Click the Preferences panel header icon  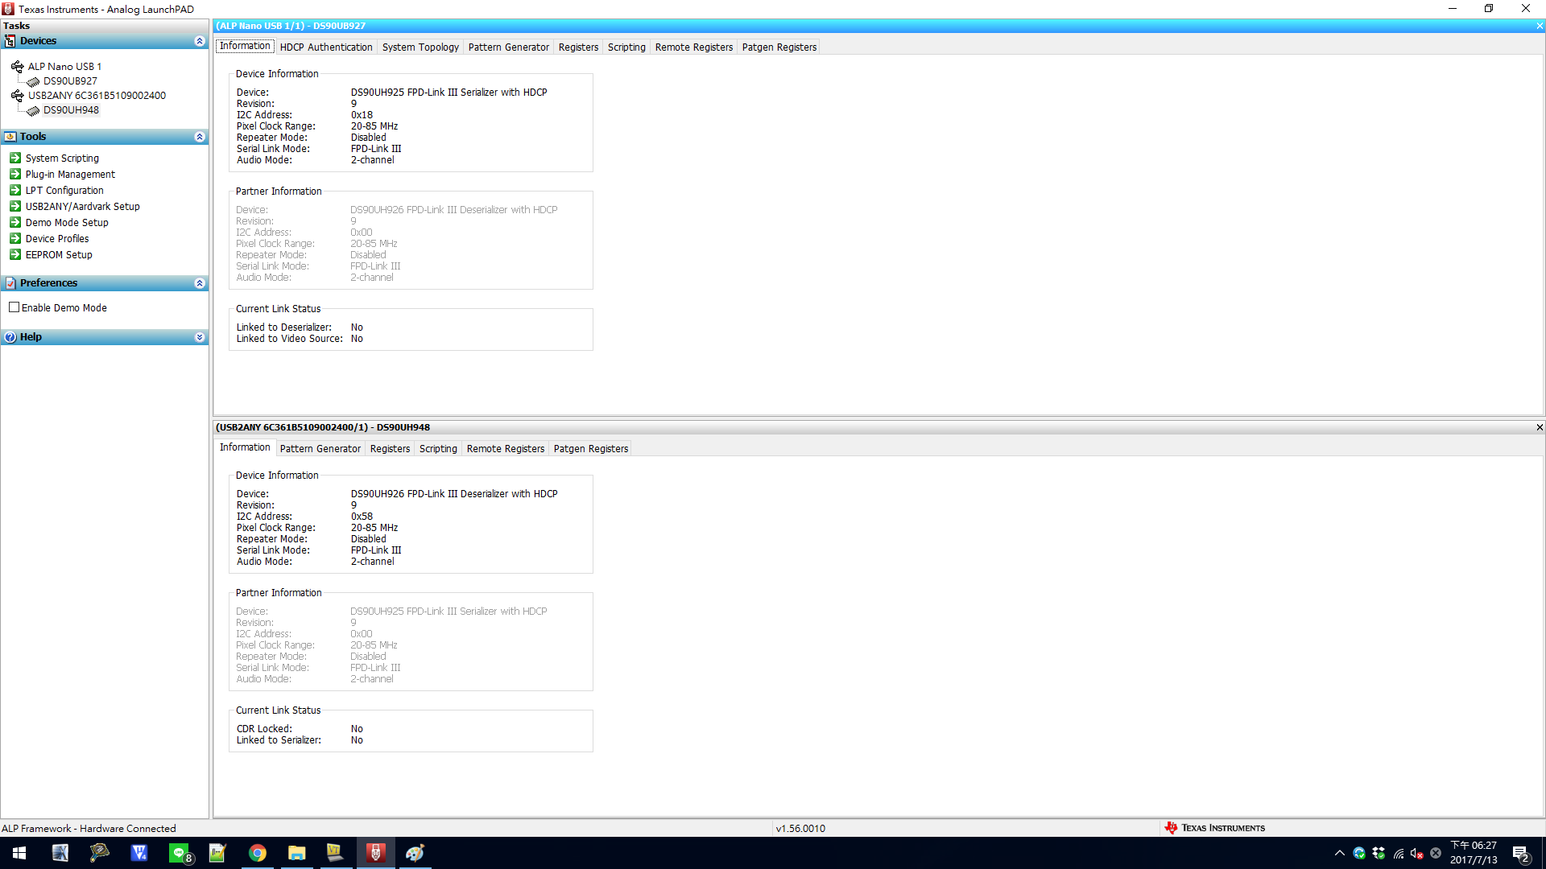coord(10,283)
